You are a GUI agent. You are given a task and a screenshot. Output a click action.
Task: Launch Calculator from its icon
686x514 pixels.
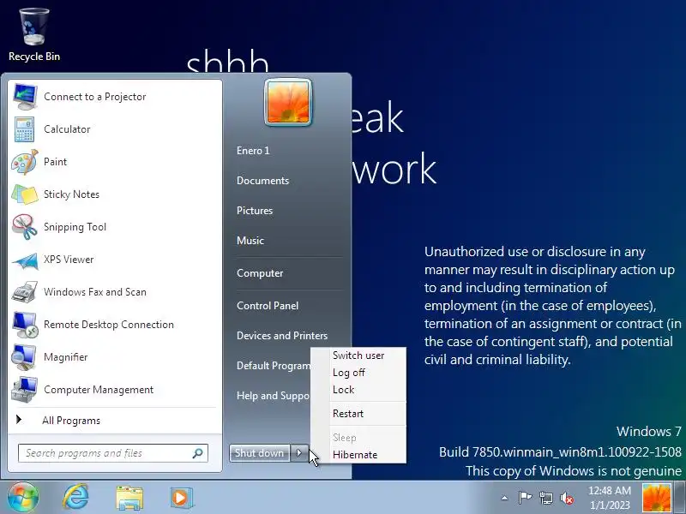pos(25,129)
